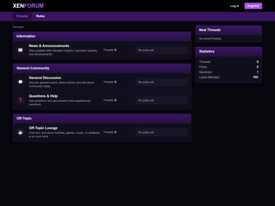Viewport: 275px width, 206px height.
Task: Click the Log in button
Action: tap(234, 6)
